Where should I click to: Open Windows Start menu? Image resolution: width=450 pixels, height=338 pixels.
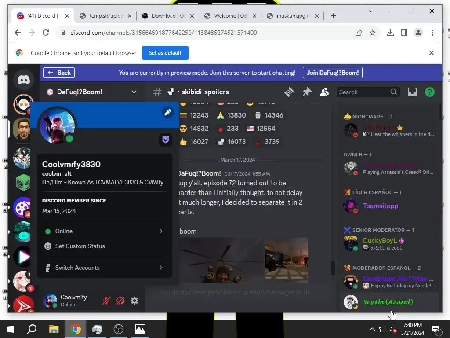coord(11,329)
